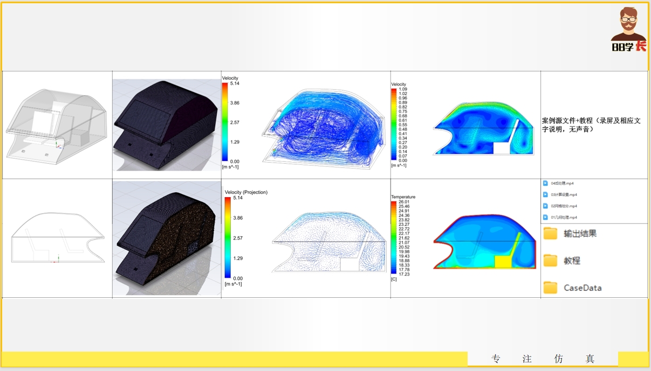Image resolution: width=651 pixels, height=371 pixels.
Task: Click the Temperature color scale bar
Action: 394,238
